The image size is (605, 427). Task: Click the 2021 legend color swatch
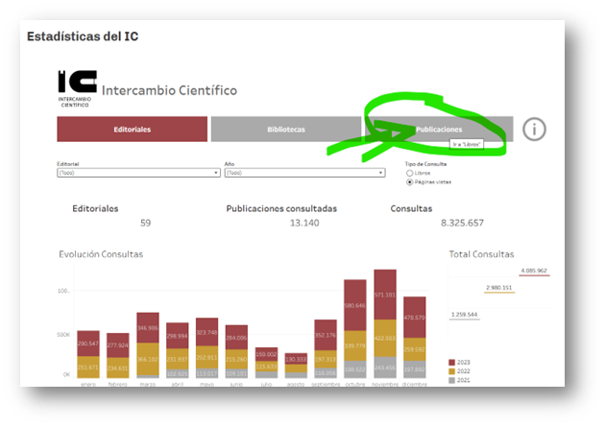click(453, 380)
